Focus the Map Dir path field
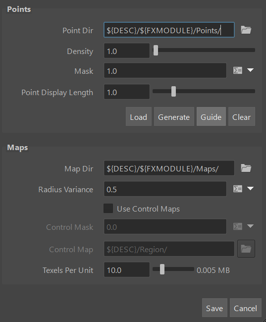The image size is (266, 322). tap(169, 168)
